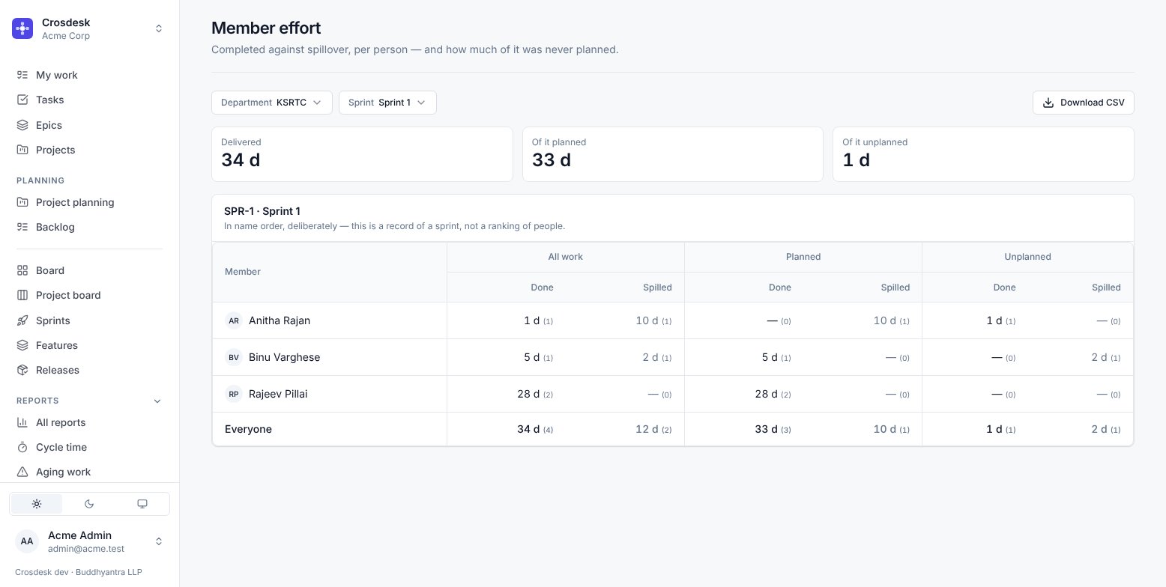Click the Aging work warning icon
Image resolution: width=1166 pixels, height=587 pixels.
pos(22,472)
